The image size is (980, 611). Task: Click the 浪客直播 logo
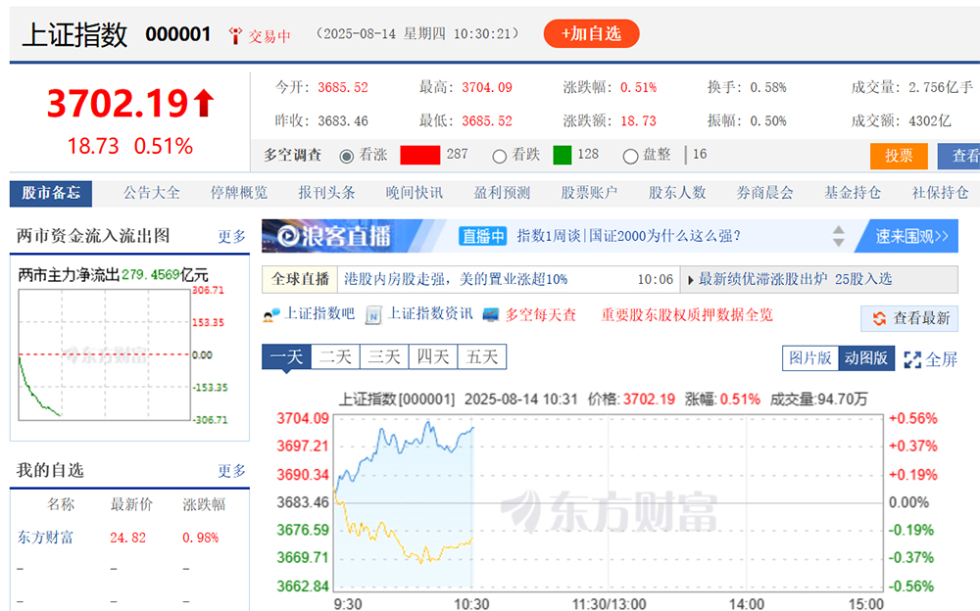[334, 236]
